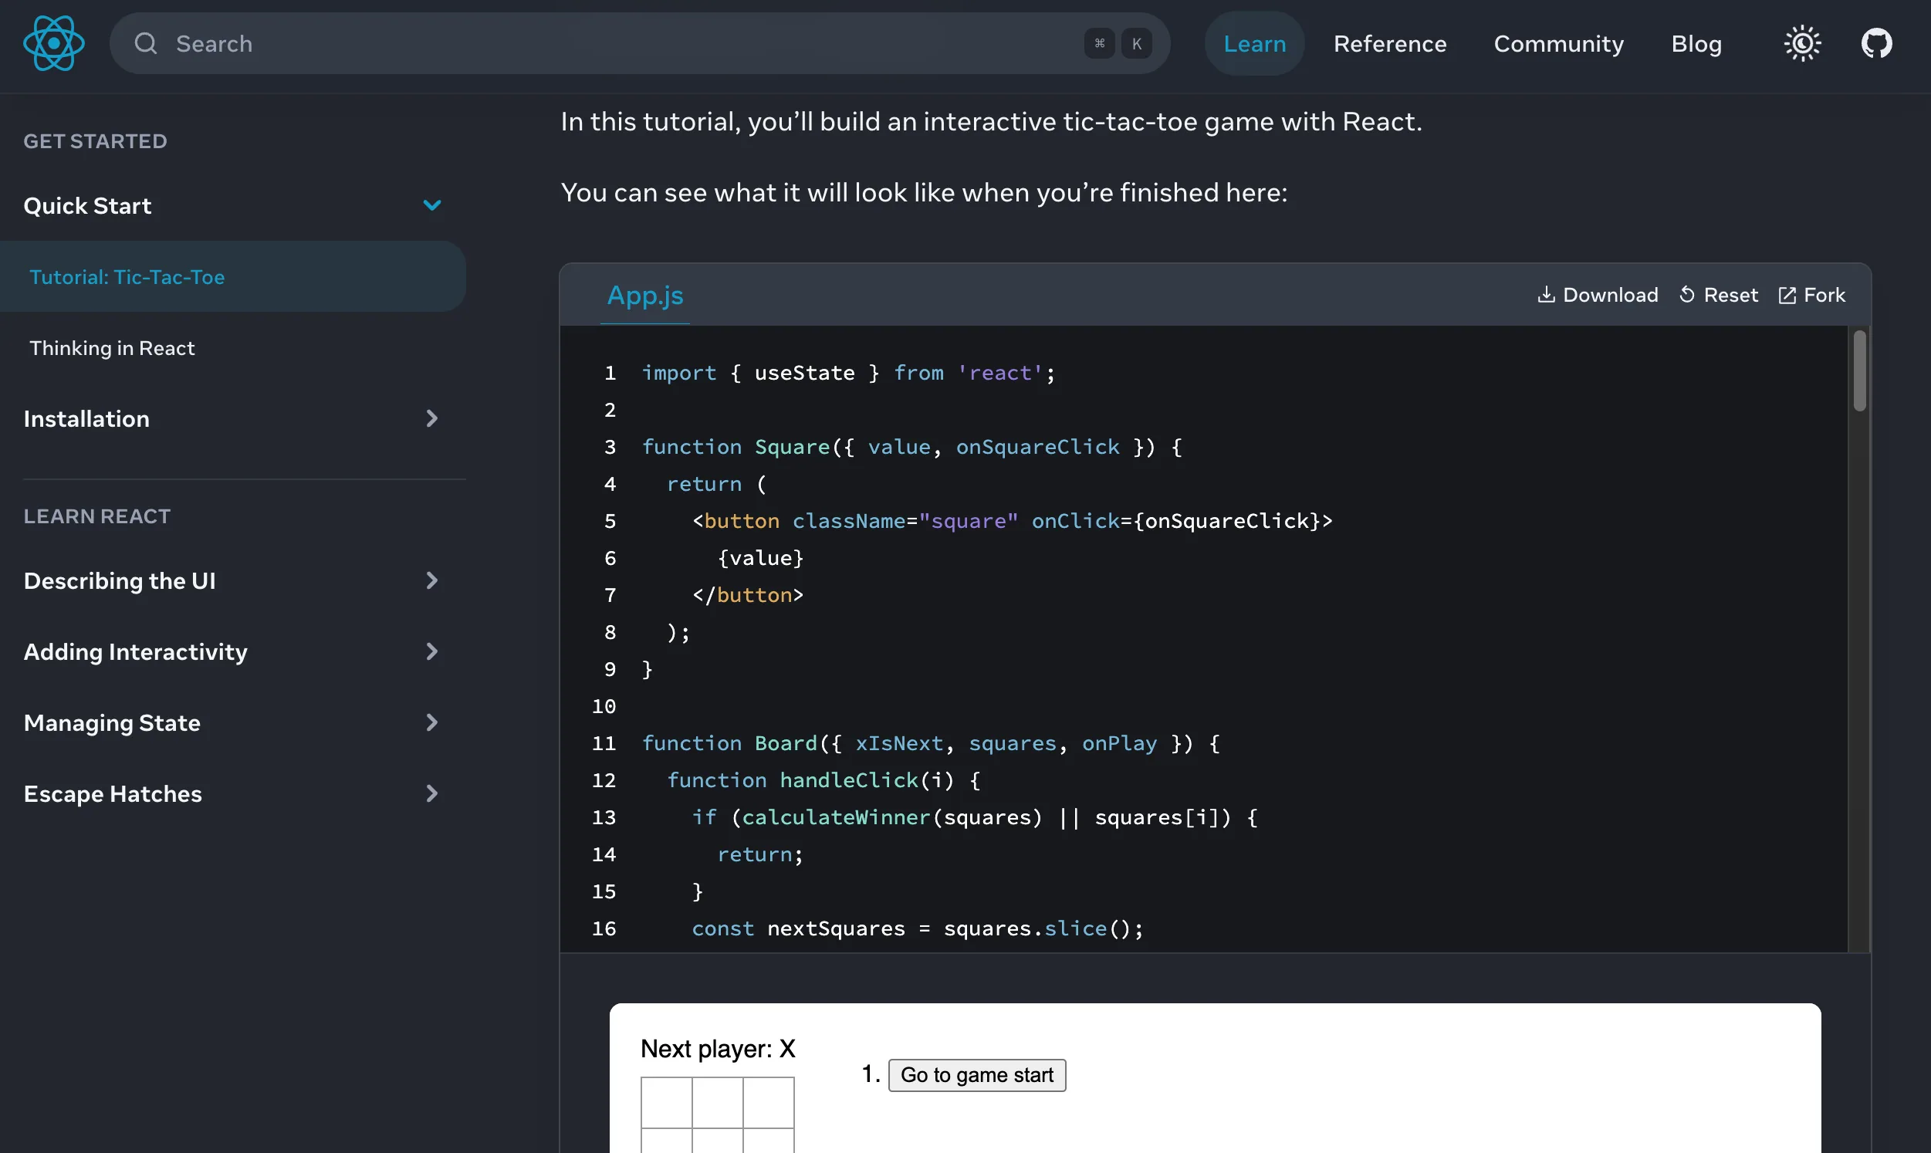This screenshot has height=1153, width=1931.
Task: Click code line 'function Square({ value, onSquareClick })'
Action: [x=912, y=447]
